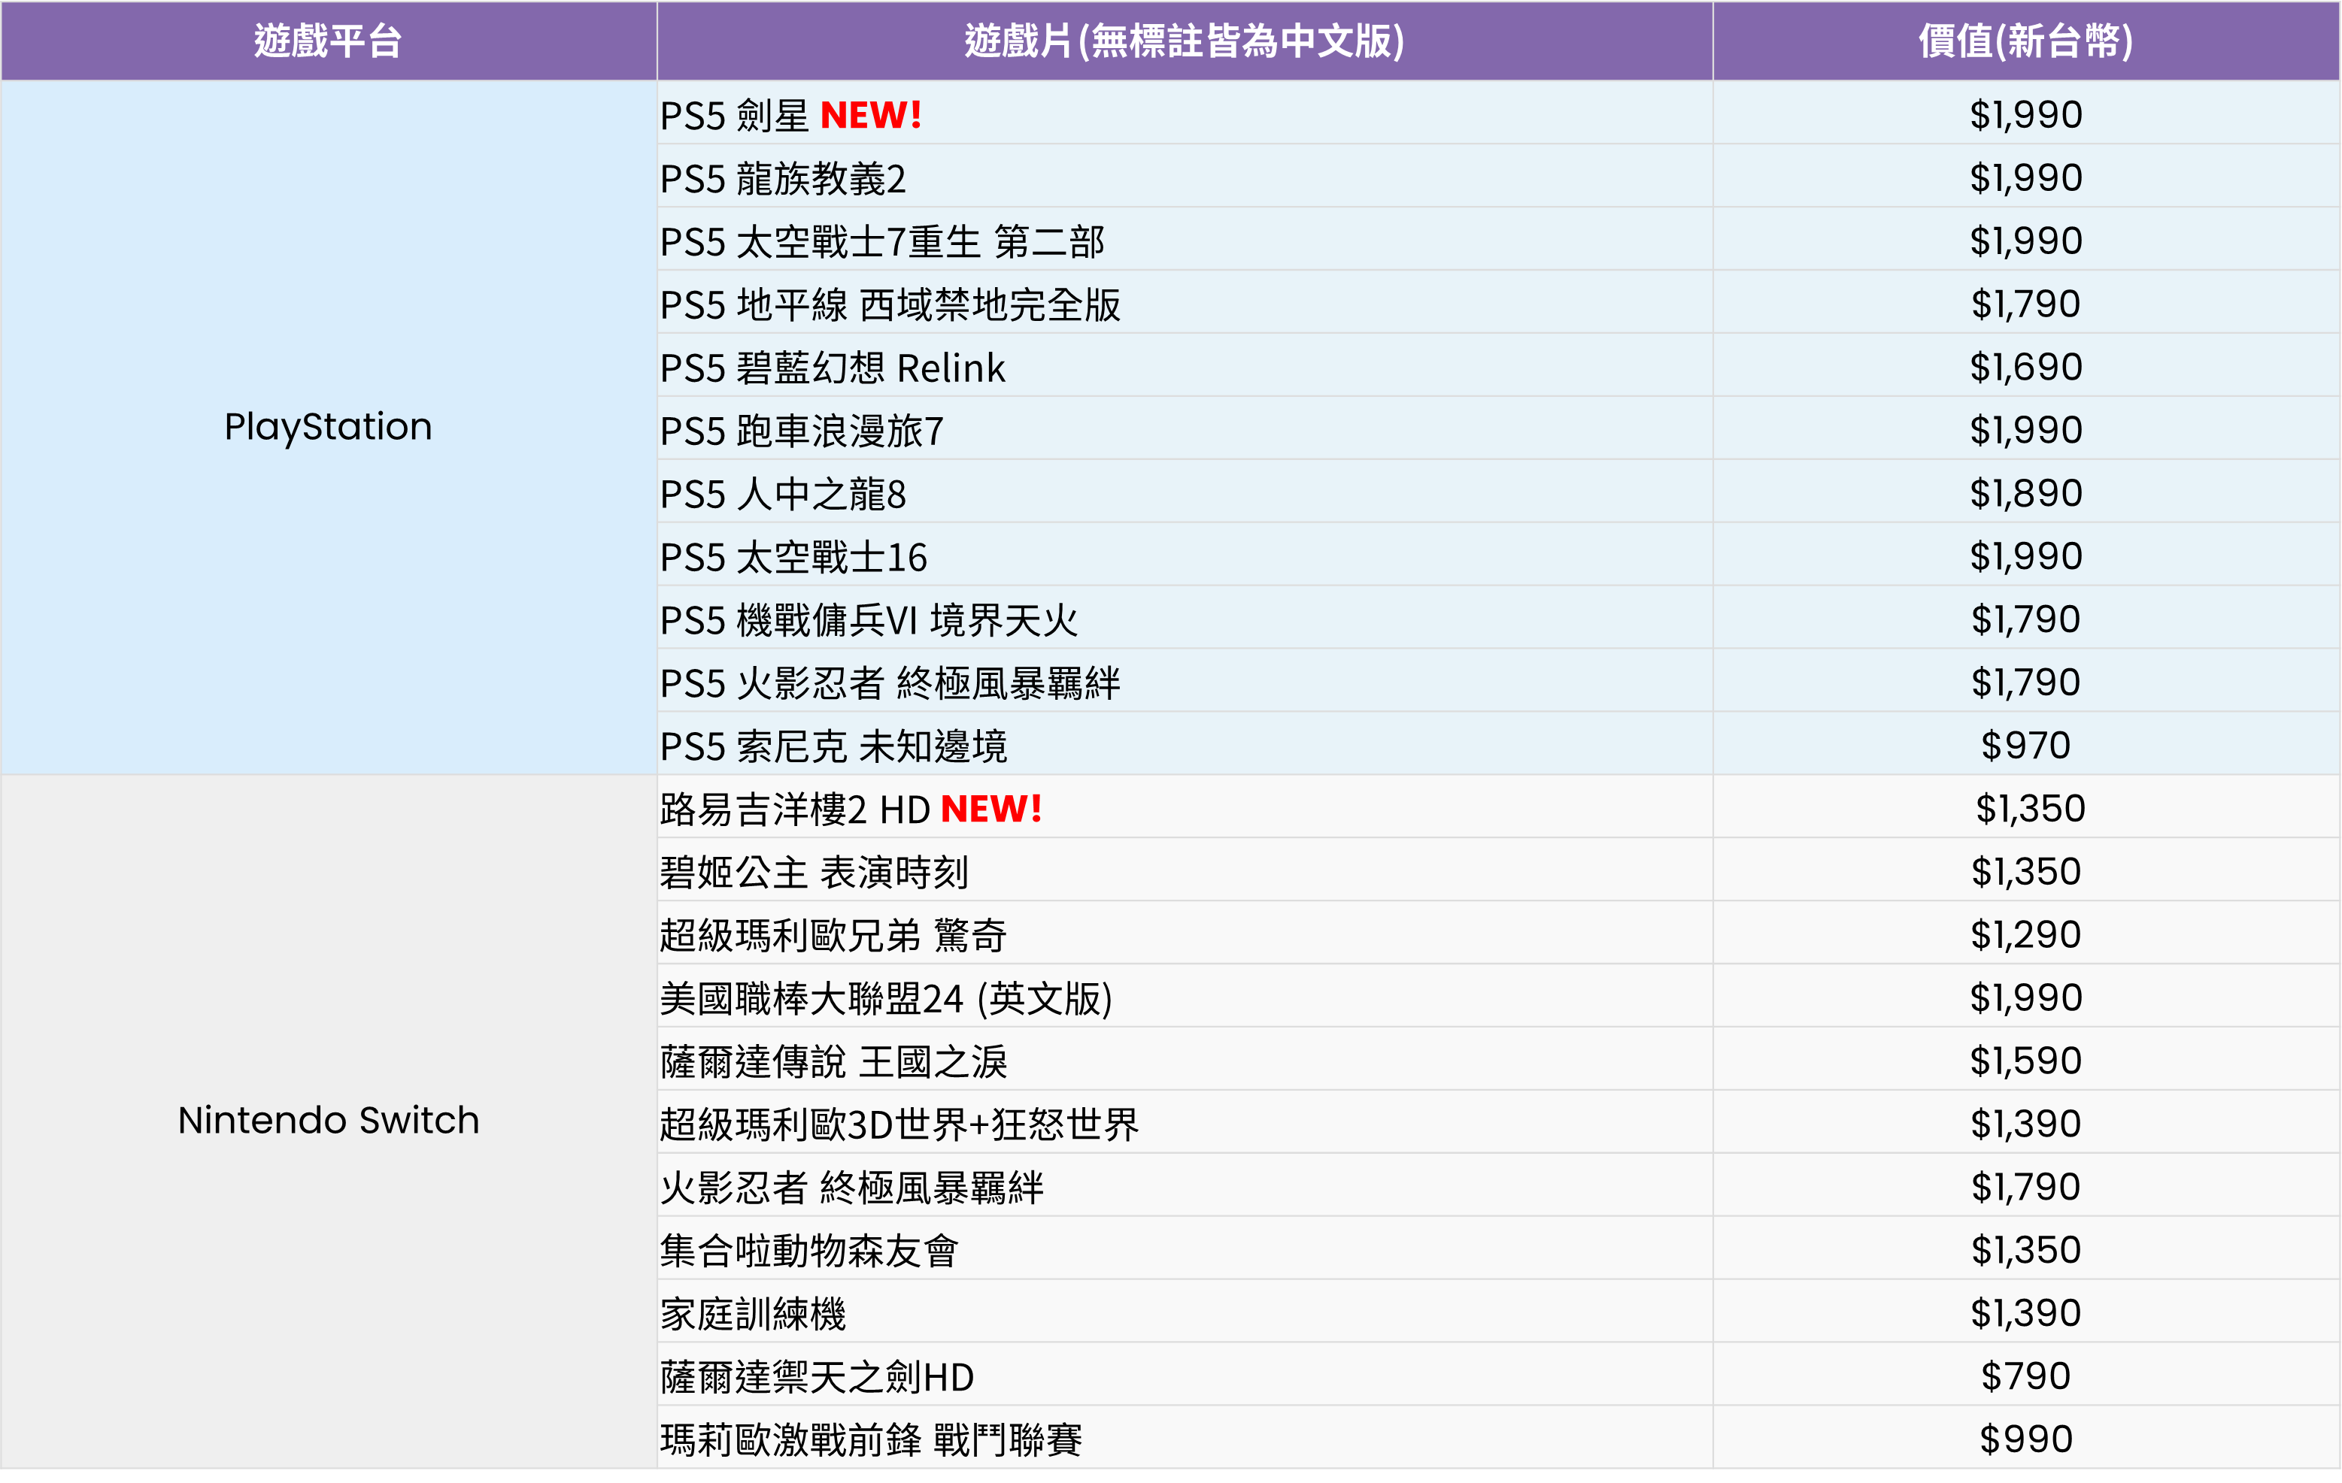Click $1,790 price for 機戰傭兵VI
Viewport: 2342px width, 1483px height.
2026,620
